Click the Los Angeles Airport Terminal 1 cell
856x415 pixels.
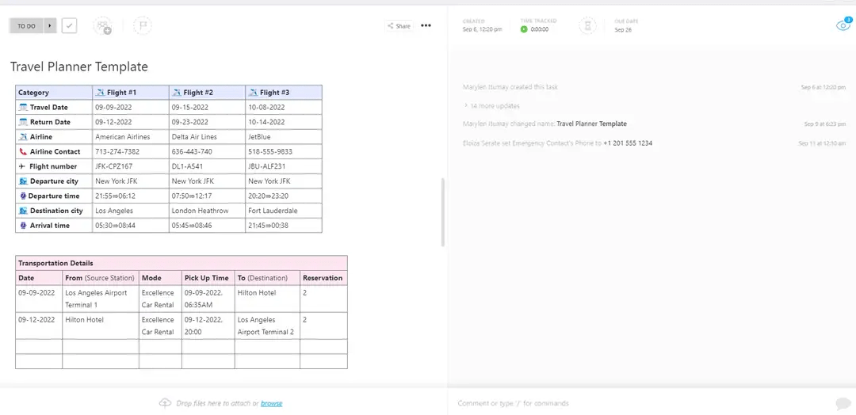(101, 299)
